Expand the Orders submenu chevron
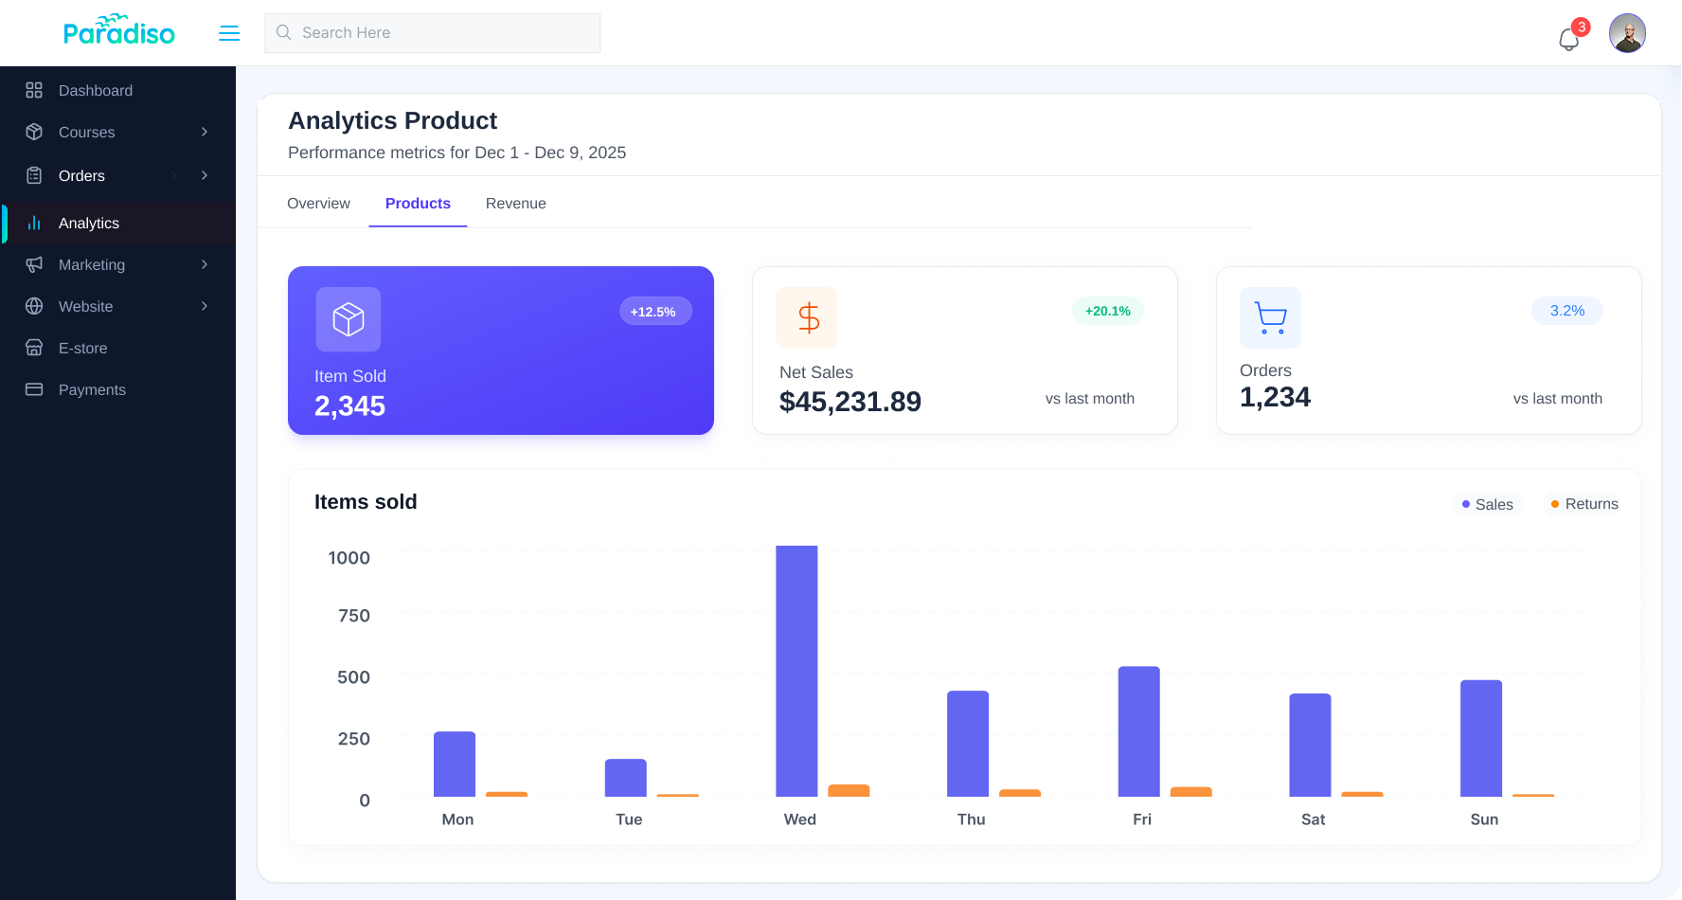The width and height of the screenshot is (1682, 900). (205, 175)
